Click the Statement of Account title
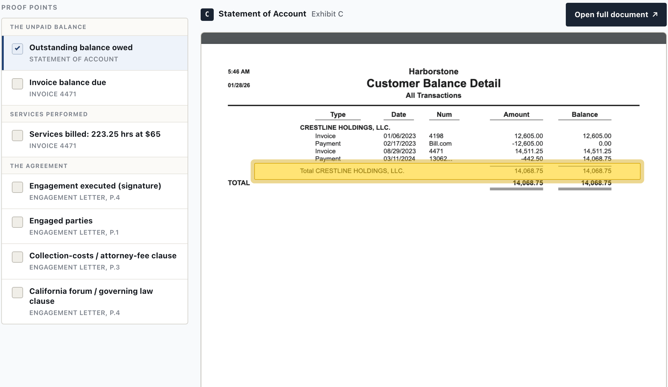 click(x=262, y=14)
